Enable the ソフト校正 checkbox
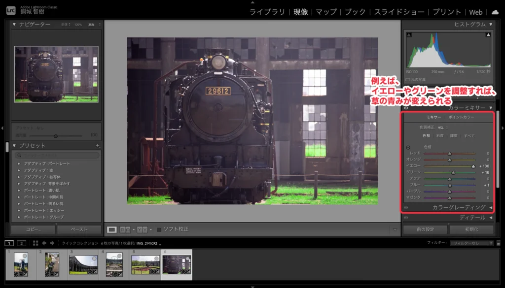This screenshot has width=505, height=288. (159, 229)
